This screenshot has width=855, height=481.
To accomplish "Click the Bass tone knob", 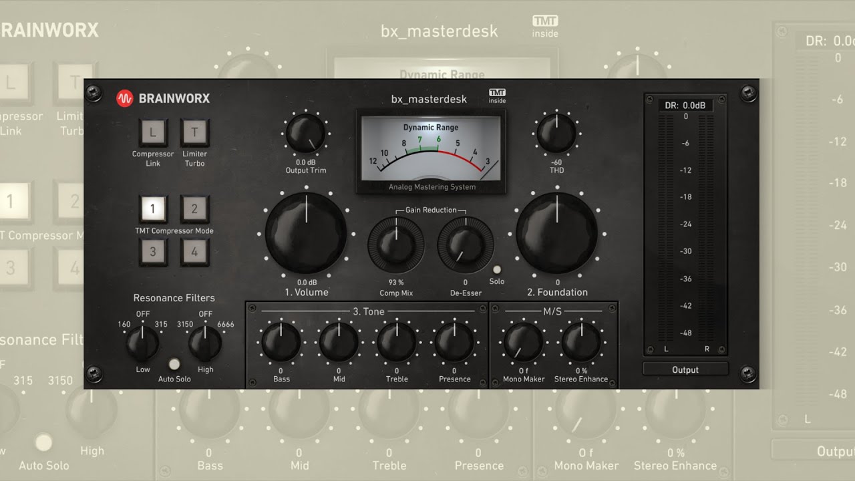I will pyautogui.click(x=281, y=341).
